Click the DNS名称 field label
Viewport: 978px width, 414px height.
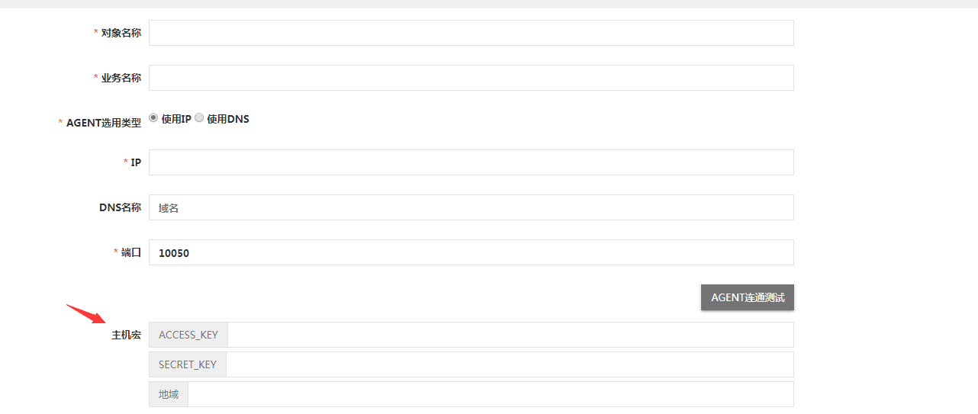(x=120, y=207)
